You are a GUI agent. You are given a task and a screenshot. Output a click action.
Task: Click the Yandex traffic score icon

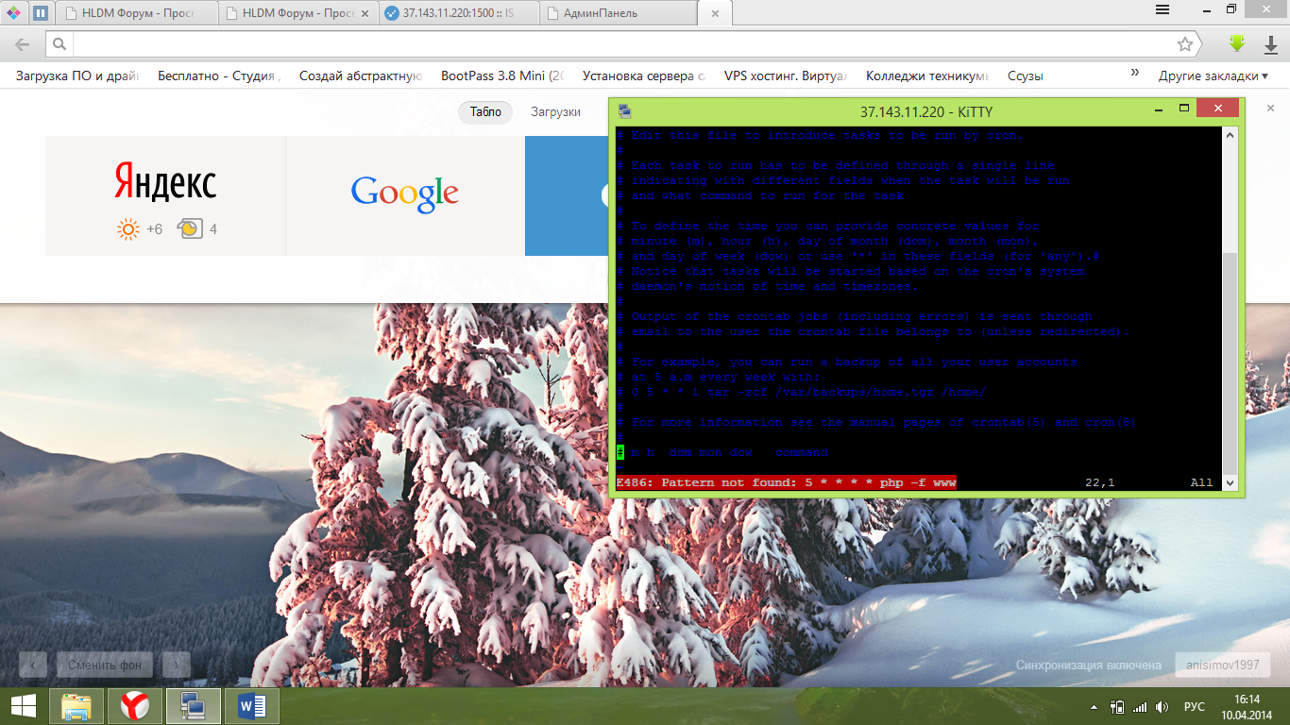coord(190,228)
